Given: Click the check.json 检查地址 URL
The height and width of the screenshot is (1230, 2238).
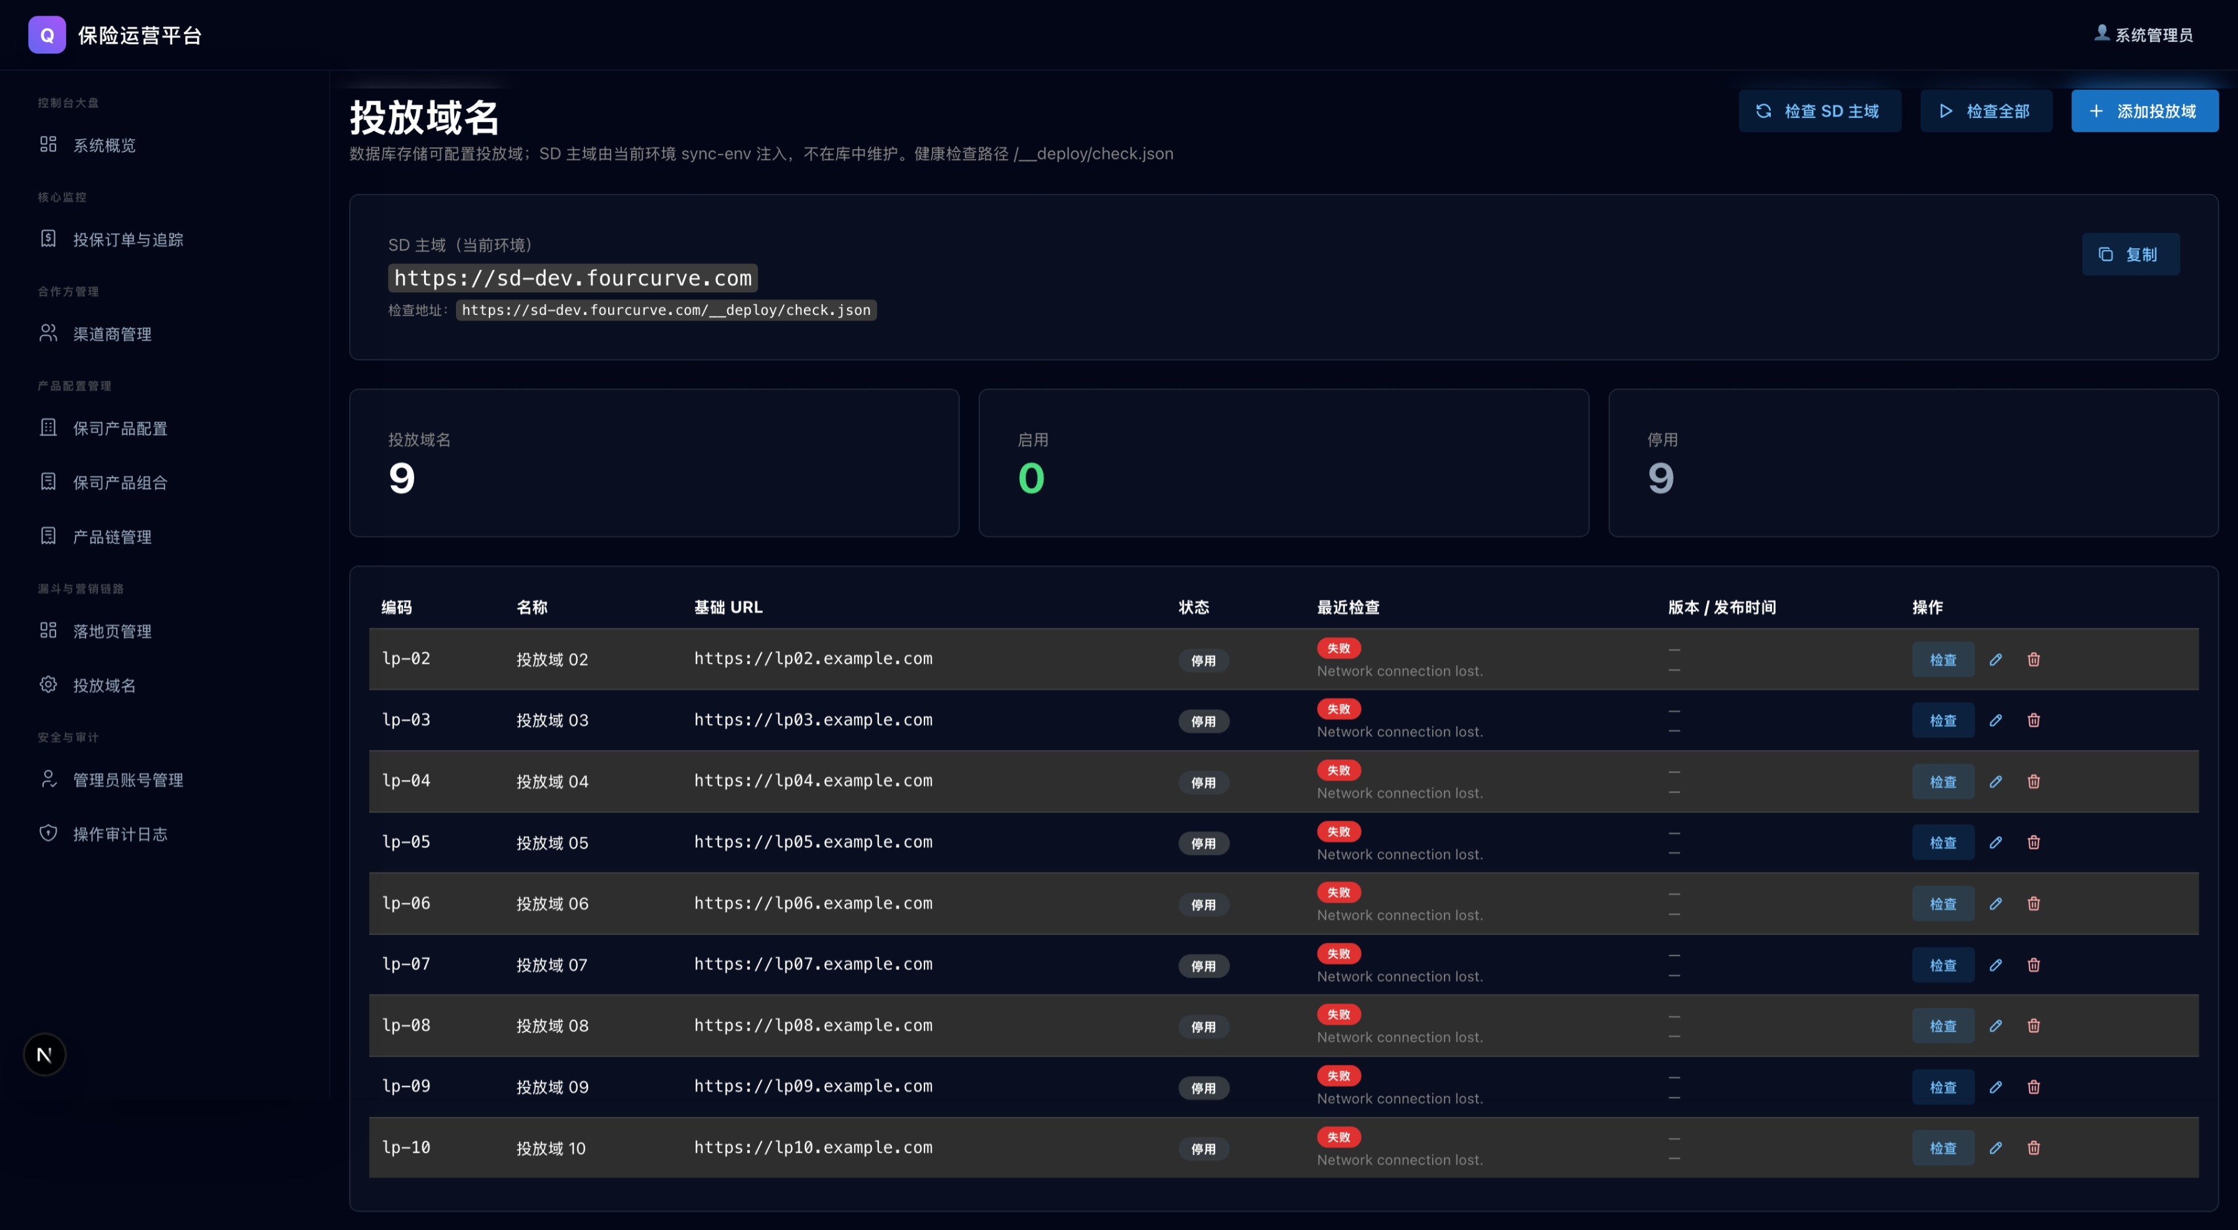Looking at the screenshot, I should coord(666,310).
